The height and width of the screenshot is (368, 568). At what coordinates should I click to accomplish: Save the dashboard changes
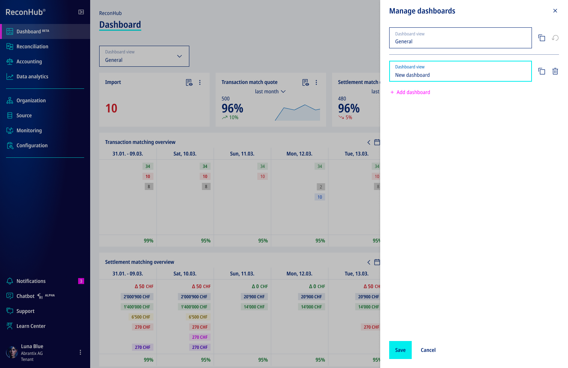[400, 350]
